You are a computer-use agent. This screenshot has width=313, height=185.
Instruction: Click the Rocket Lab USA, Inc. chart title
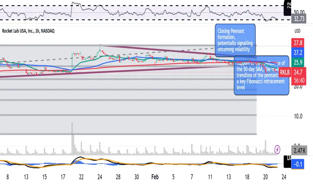28,31
